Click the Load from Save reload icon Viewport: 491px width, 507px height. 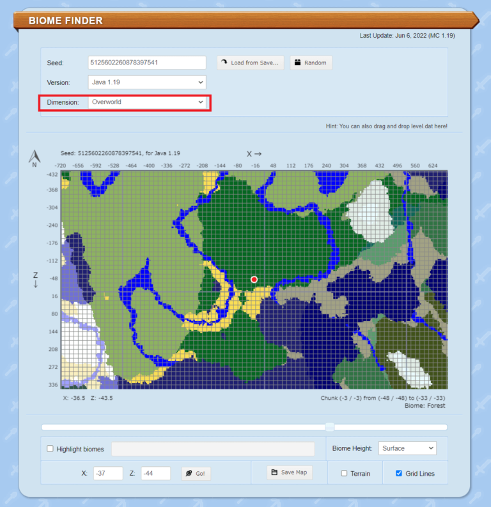tap(224, 63)
